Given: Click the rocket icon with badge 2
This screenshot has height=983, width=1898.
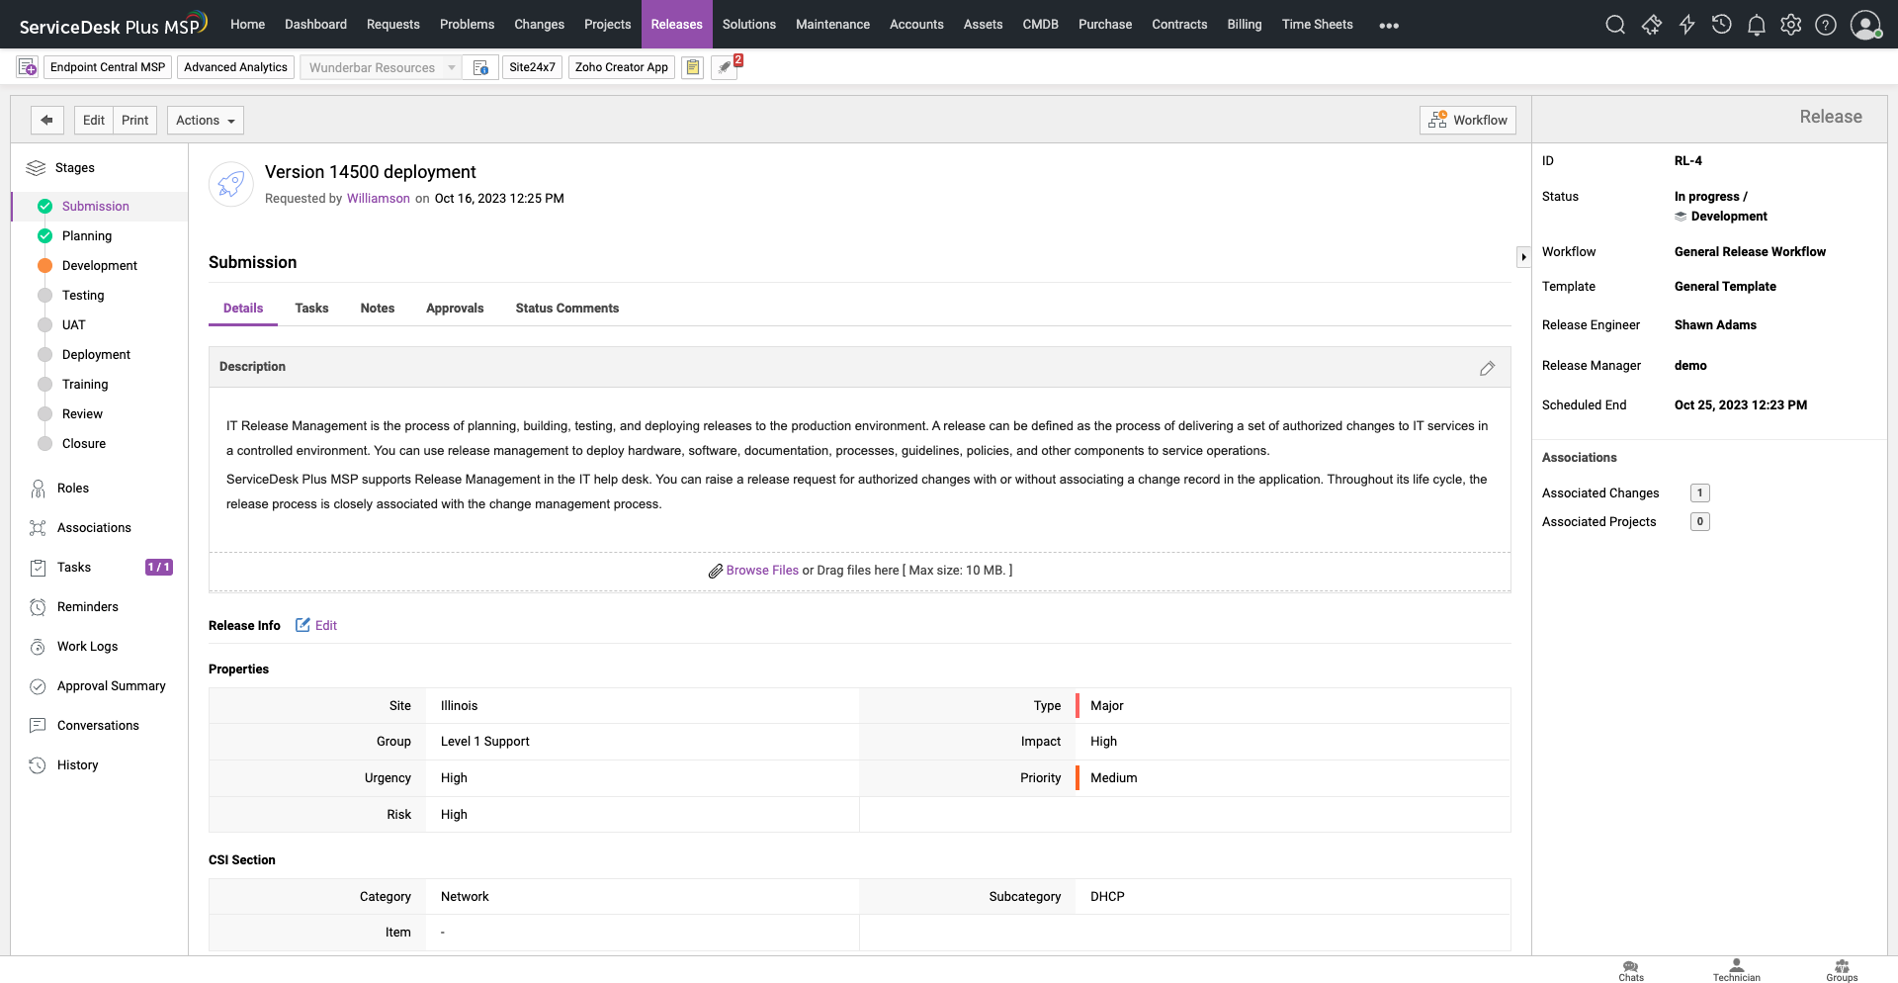Looking at the screenshot, I should pos(724,67).
